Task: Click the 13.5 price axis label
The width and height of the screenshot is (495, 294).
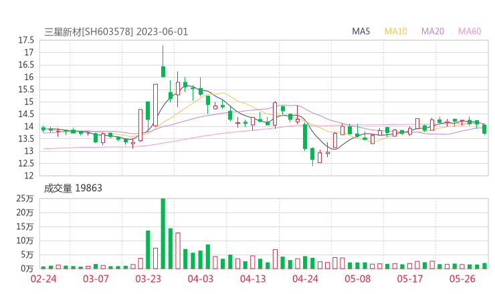Action: point(26,138)
